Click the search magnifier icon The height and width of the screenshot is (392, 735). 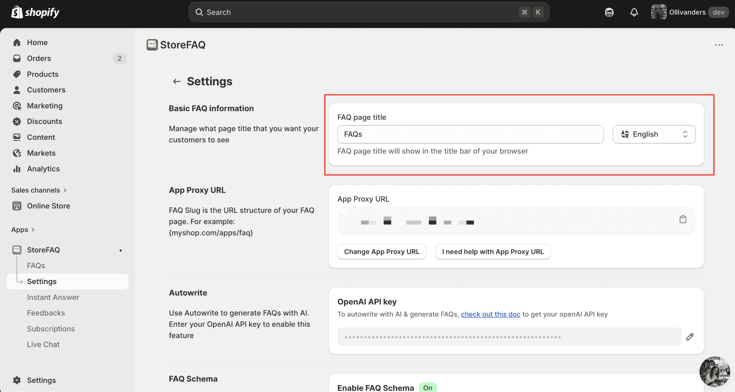[x=199, y=12]
